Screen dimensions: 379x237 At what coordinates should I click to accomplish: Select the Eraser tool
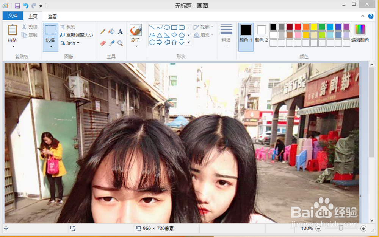[x=102, y=43]
